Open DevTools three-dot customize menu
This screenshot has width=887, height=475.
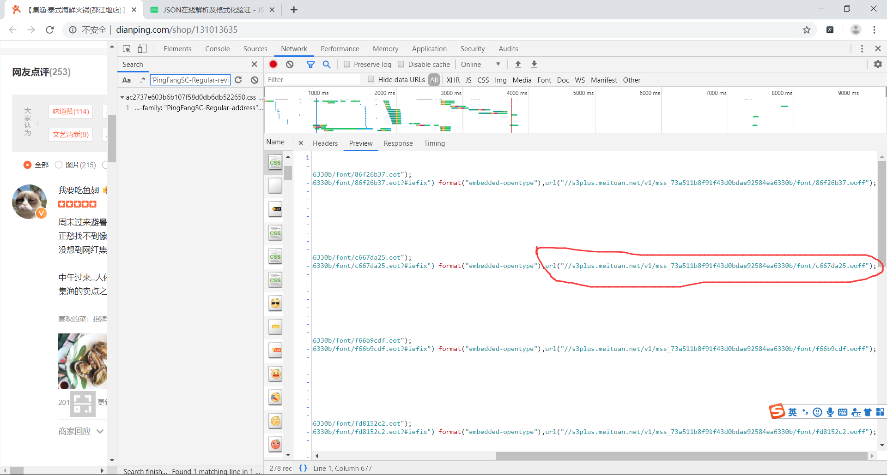[862, 49]
